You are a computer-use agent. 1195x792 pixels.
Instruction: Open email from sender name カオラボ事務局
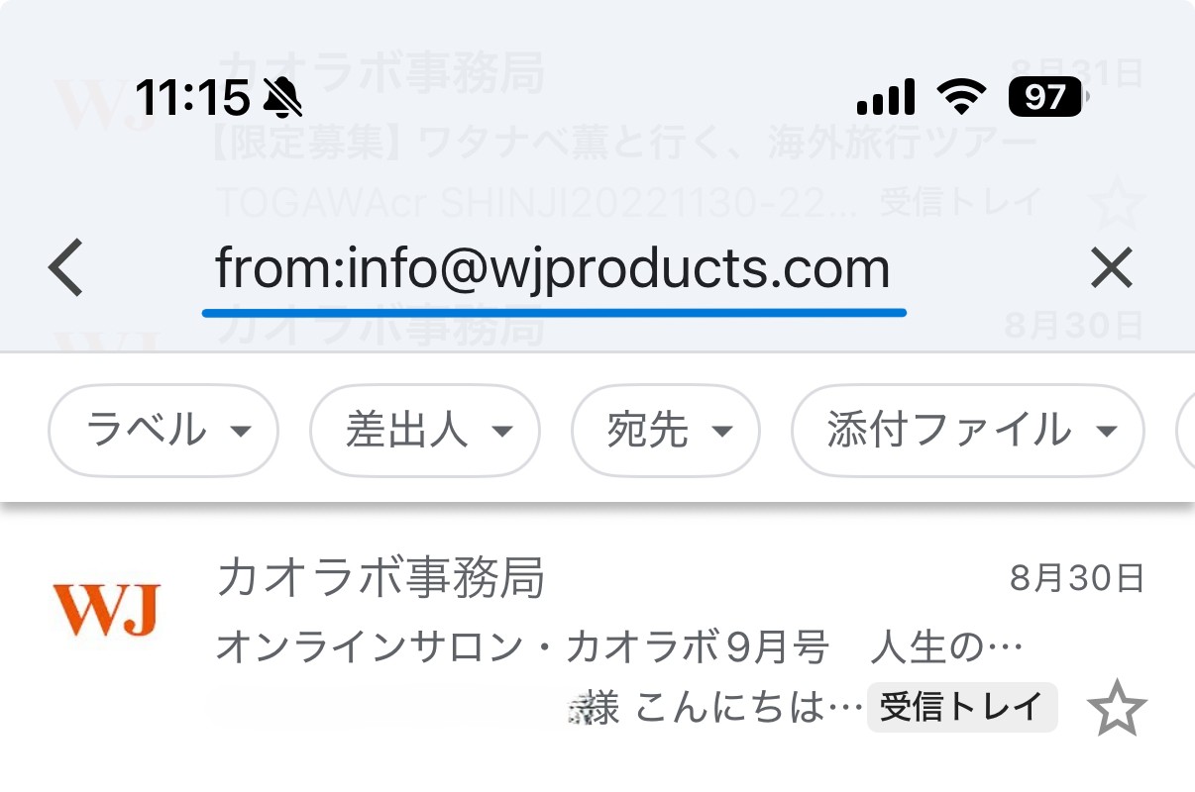380,578
